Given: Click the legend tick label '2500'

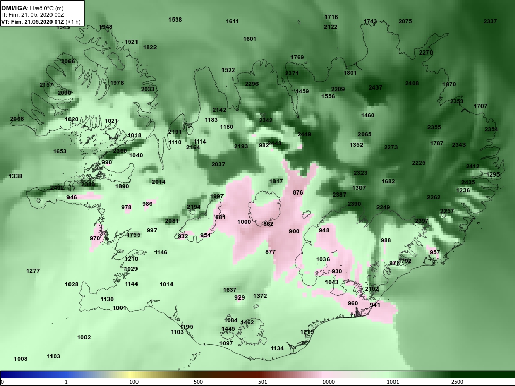Looking at the screenshot, I should 457,382.
